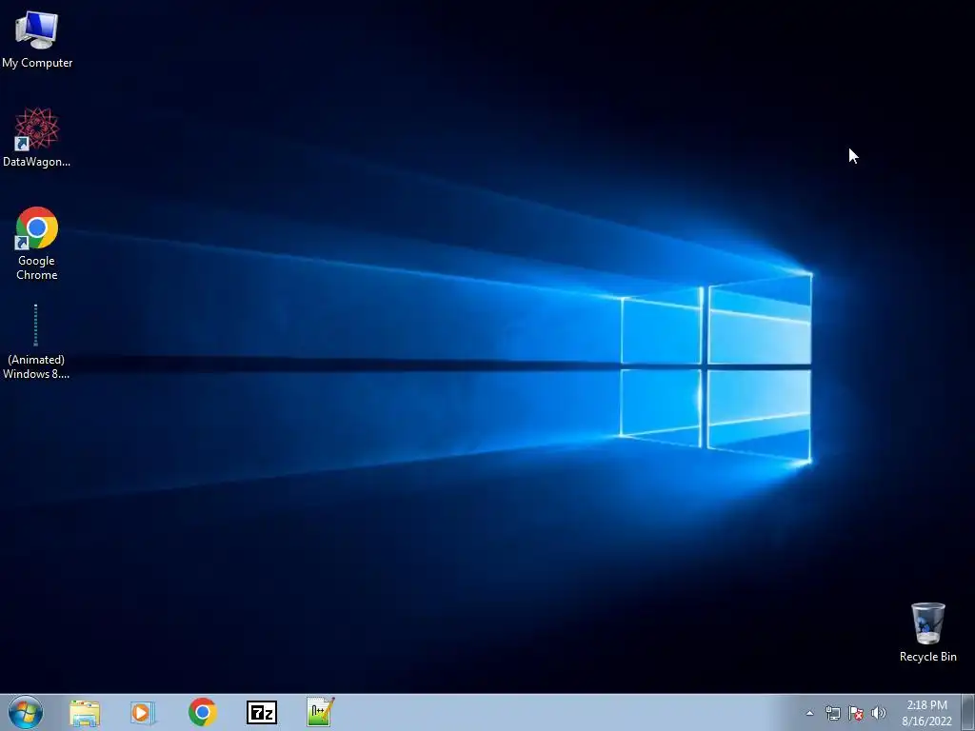The image size is (975, 731).
Task: Open the Action Center flag icon
Action: pos(856,713)
